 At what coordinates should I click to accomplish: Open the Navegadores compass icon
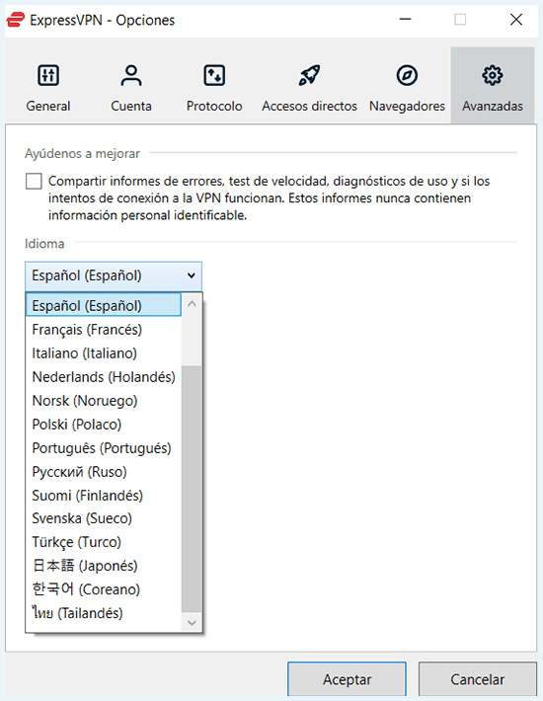(x=407, y=75)
